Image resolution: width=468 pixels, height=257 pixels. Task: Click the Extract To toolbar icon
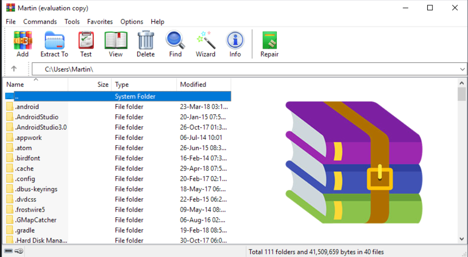(54, 40)
